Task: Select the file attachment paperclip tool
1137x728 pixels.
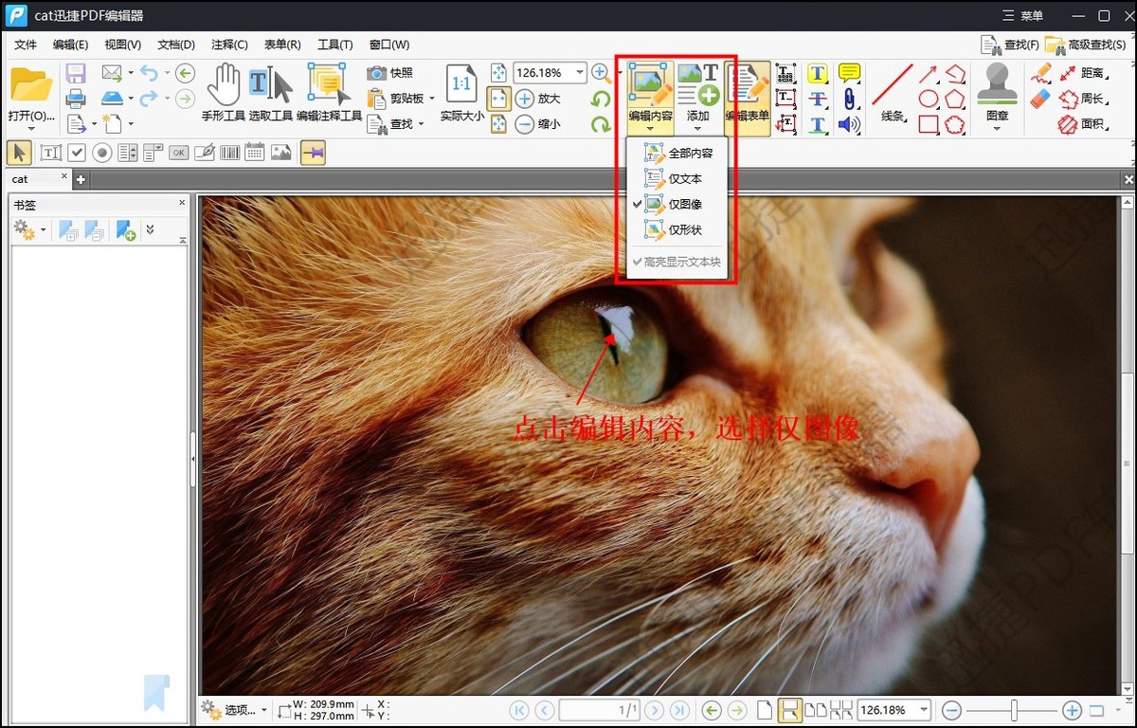Action: pos(849,99)
